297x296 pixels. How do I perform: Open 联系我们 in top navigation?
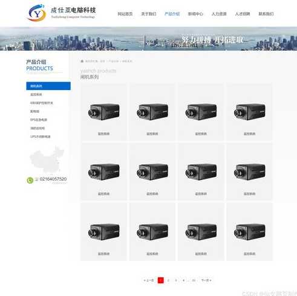(266, 14)
